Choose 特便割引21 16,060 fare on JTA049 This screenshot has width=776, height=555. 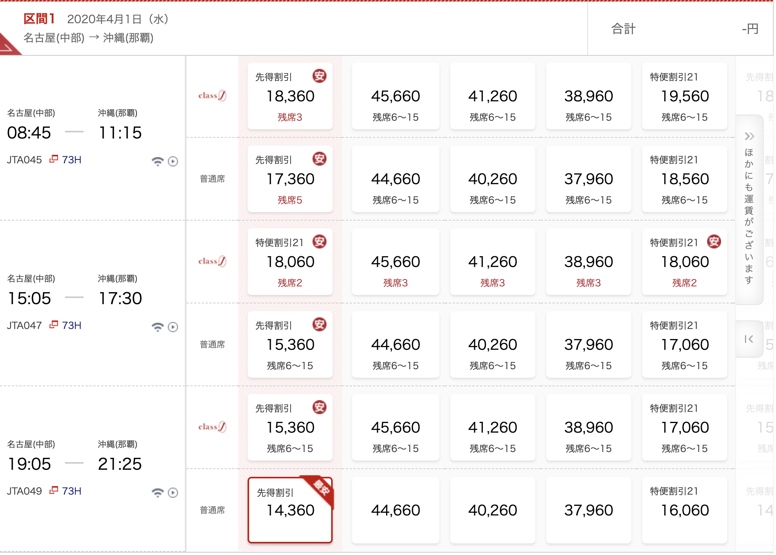[x=684, y=510]
